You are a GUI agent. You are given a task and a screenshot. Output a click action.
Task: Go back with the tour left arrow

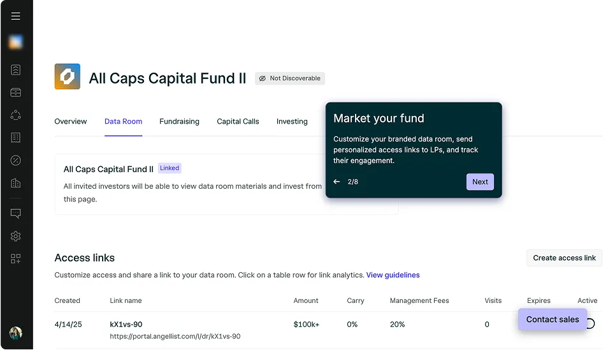tap(336, 182)
